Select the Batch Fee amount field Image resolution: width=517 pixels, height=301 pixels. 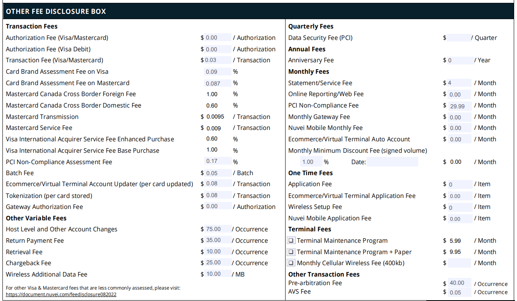pos(218,173)
